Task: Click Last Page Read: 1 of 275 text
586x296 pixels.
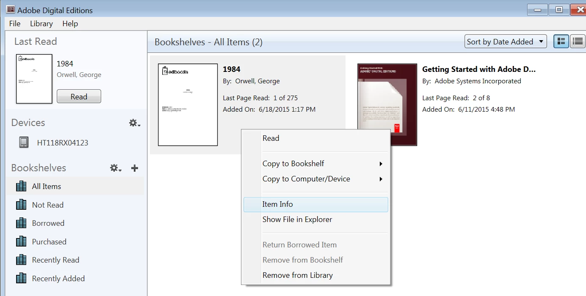Action: click(x=260, y=98)
